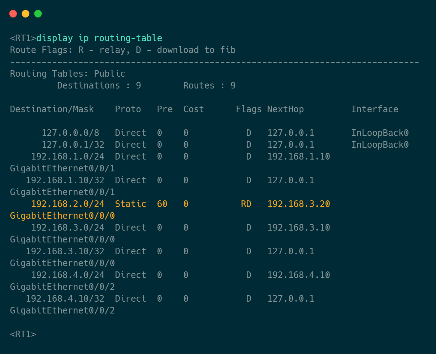Screen dimensions: 436x354
Task: Click the 'Routing Tables: Public' line
Action: point(67,74)
